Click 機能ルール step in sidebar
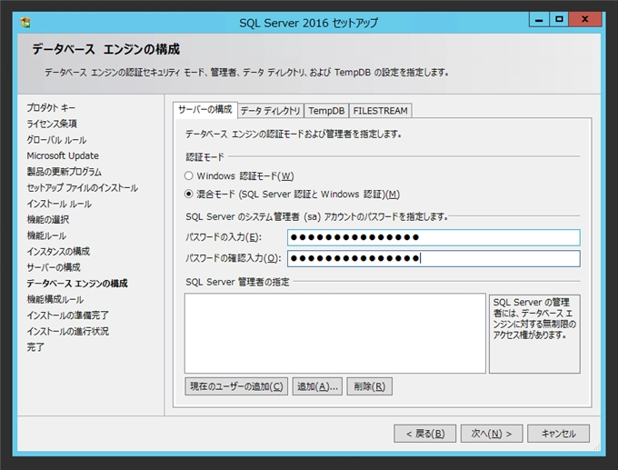This screenshot has width=618, height=470. click(x=46, y=235)
